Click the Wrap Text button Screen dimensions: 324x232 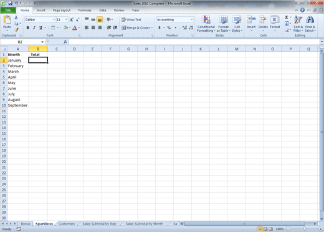(x=131, y=19)
